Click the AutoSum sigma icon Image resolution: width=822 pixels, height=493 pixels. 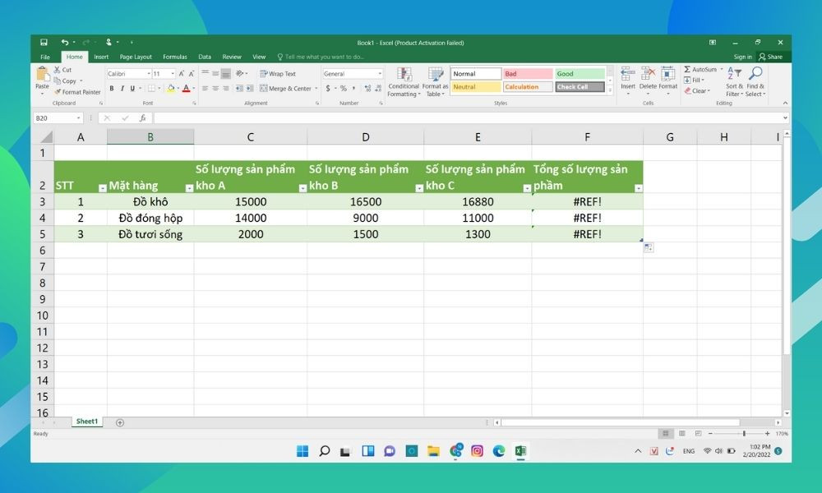687,70
